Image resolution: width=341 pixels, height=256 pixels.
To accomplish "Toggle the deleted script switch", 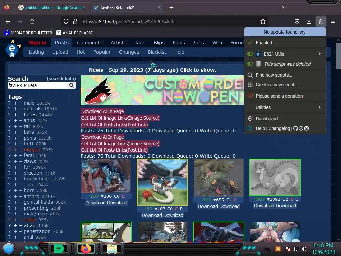I will coord(250,64).
